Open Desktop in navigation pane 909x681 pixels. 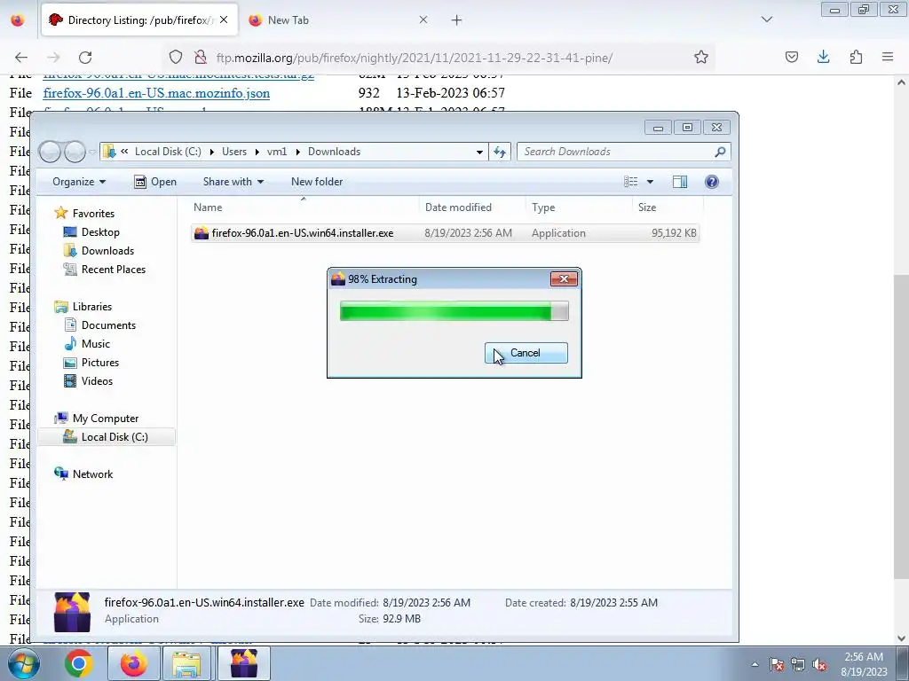pyautogui.click(x=91, y=231)
